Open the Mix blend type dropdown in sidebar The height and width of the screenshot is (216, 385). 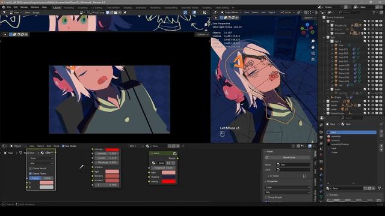pyautogui.click(x=288, y=192)
